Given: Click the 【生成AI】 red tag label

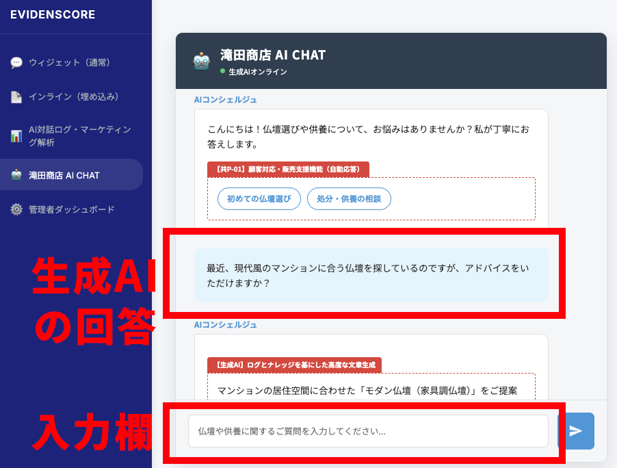Looking at the screenshot, I should pos(294,365).
